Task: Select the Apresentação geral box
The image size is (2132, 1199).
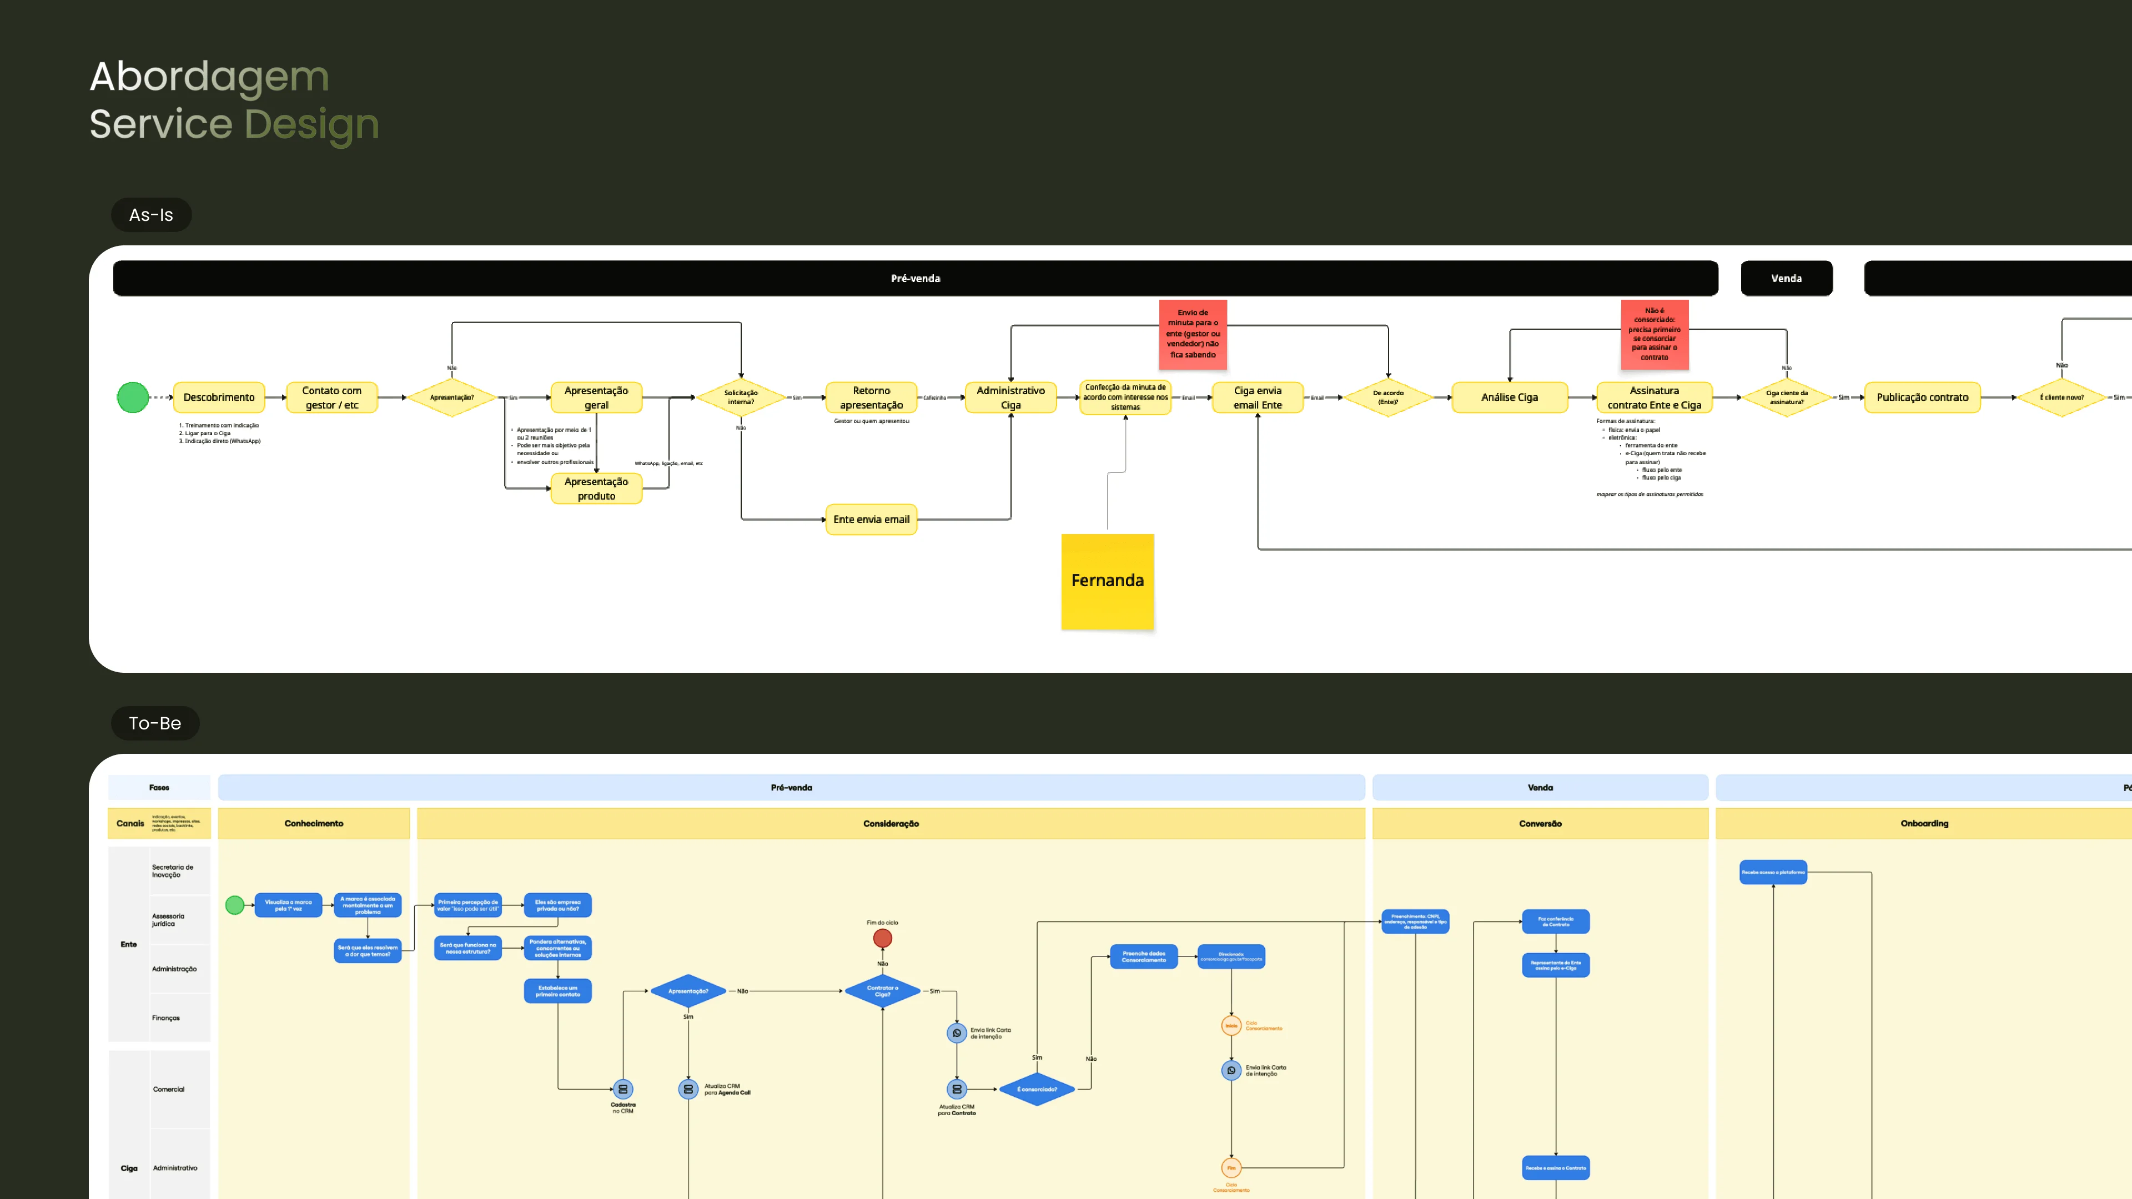Action: 597,397
